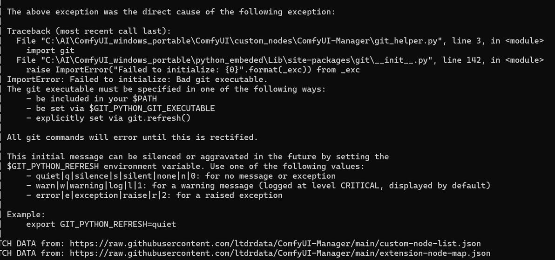Click the "export GIT_PYTHON_REFRESH=quiet" example command
This screenshot has width=555, height=260.
pyautogui.click(x=101, y=224)
